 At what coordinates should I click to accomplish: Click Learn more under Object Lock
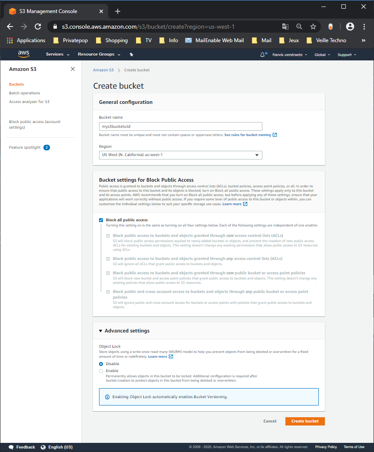tap(157, 356)
